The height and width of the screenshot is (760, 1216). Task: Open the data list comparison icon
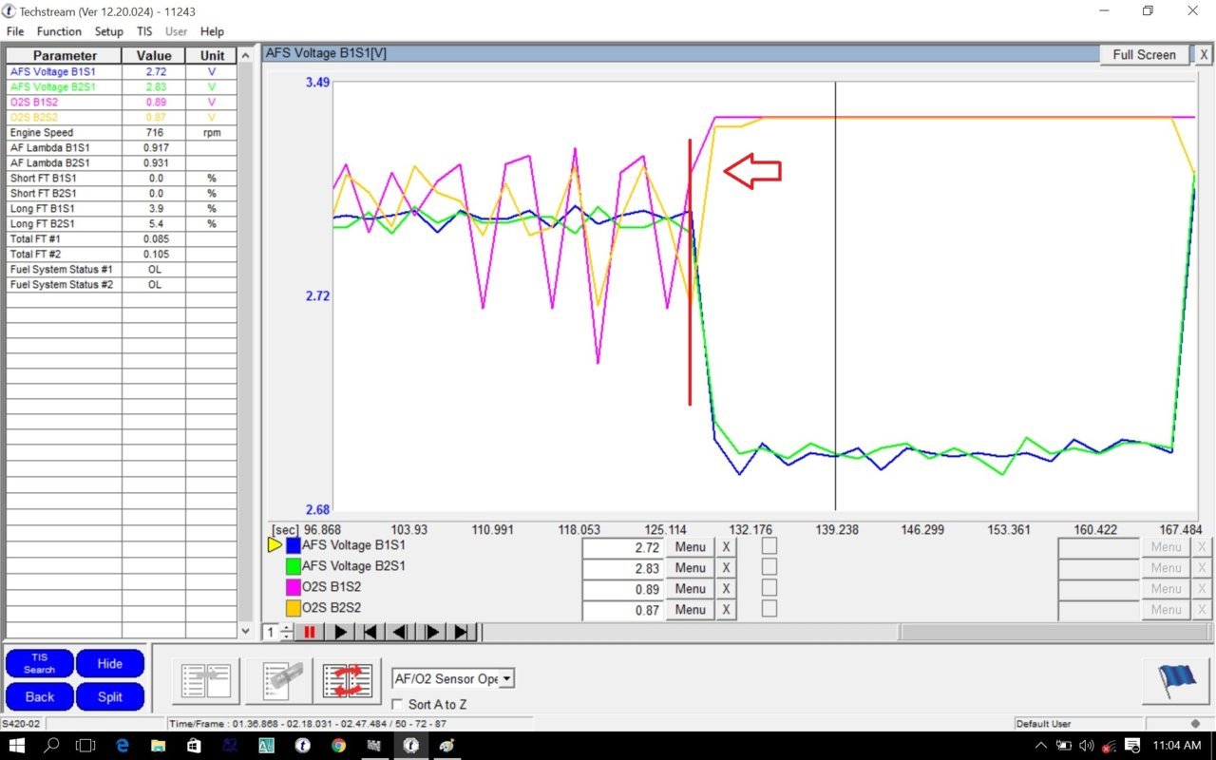(x=206, y=680)
